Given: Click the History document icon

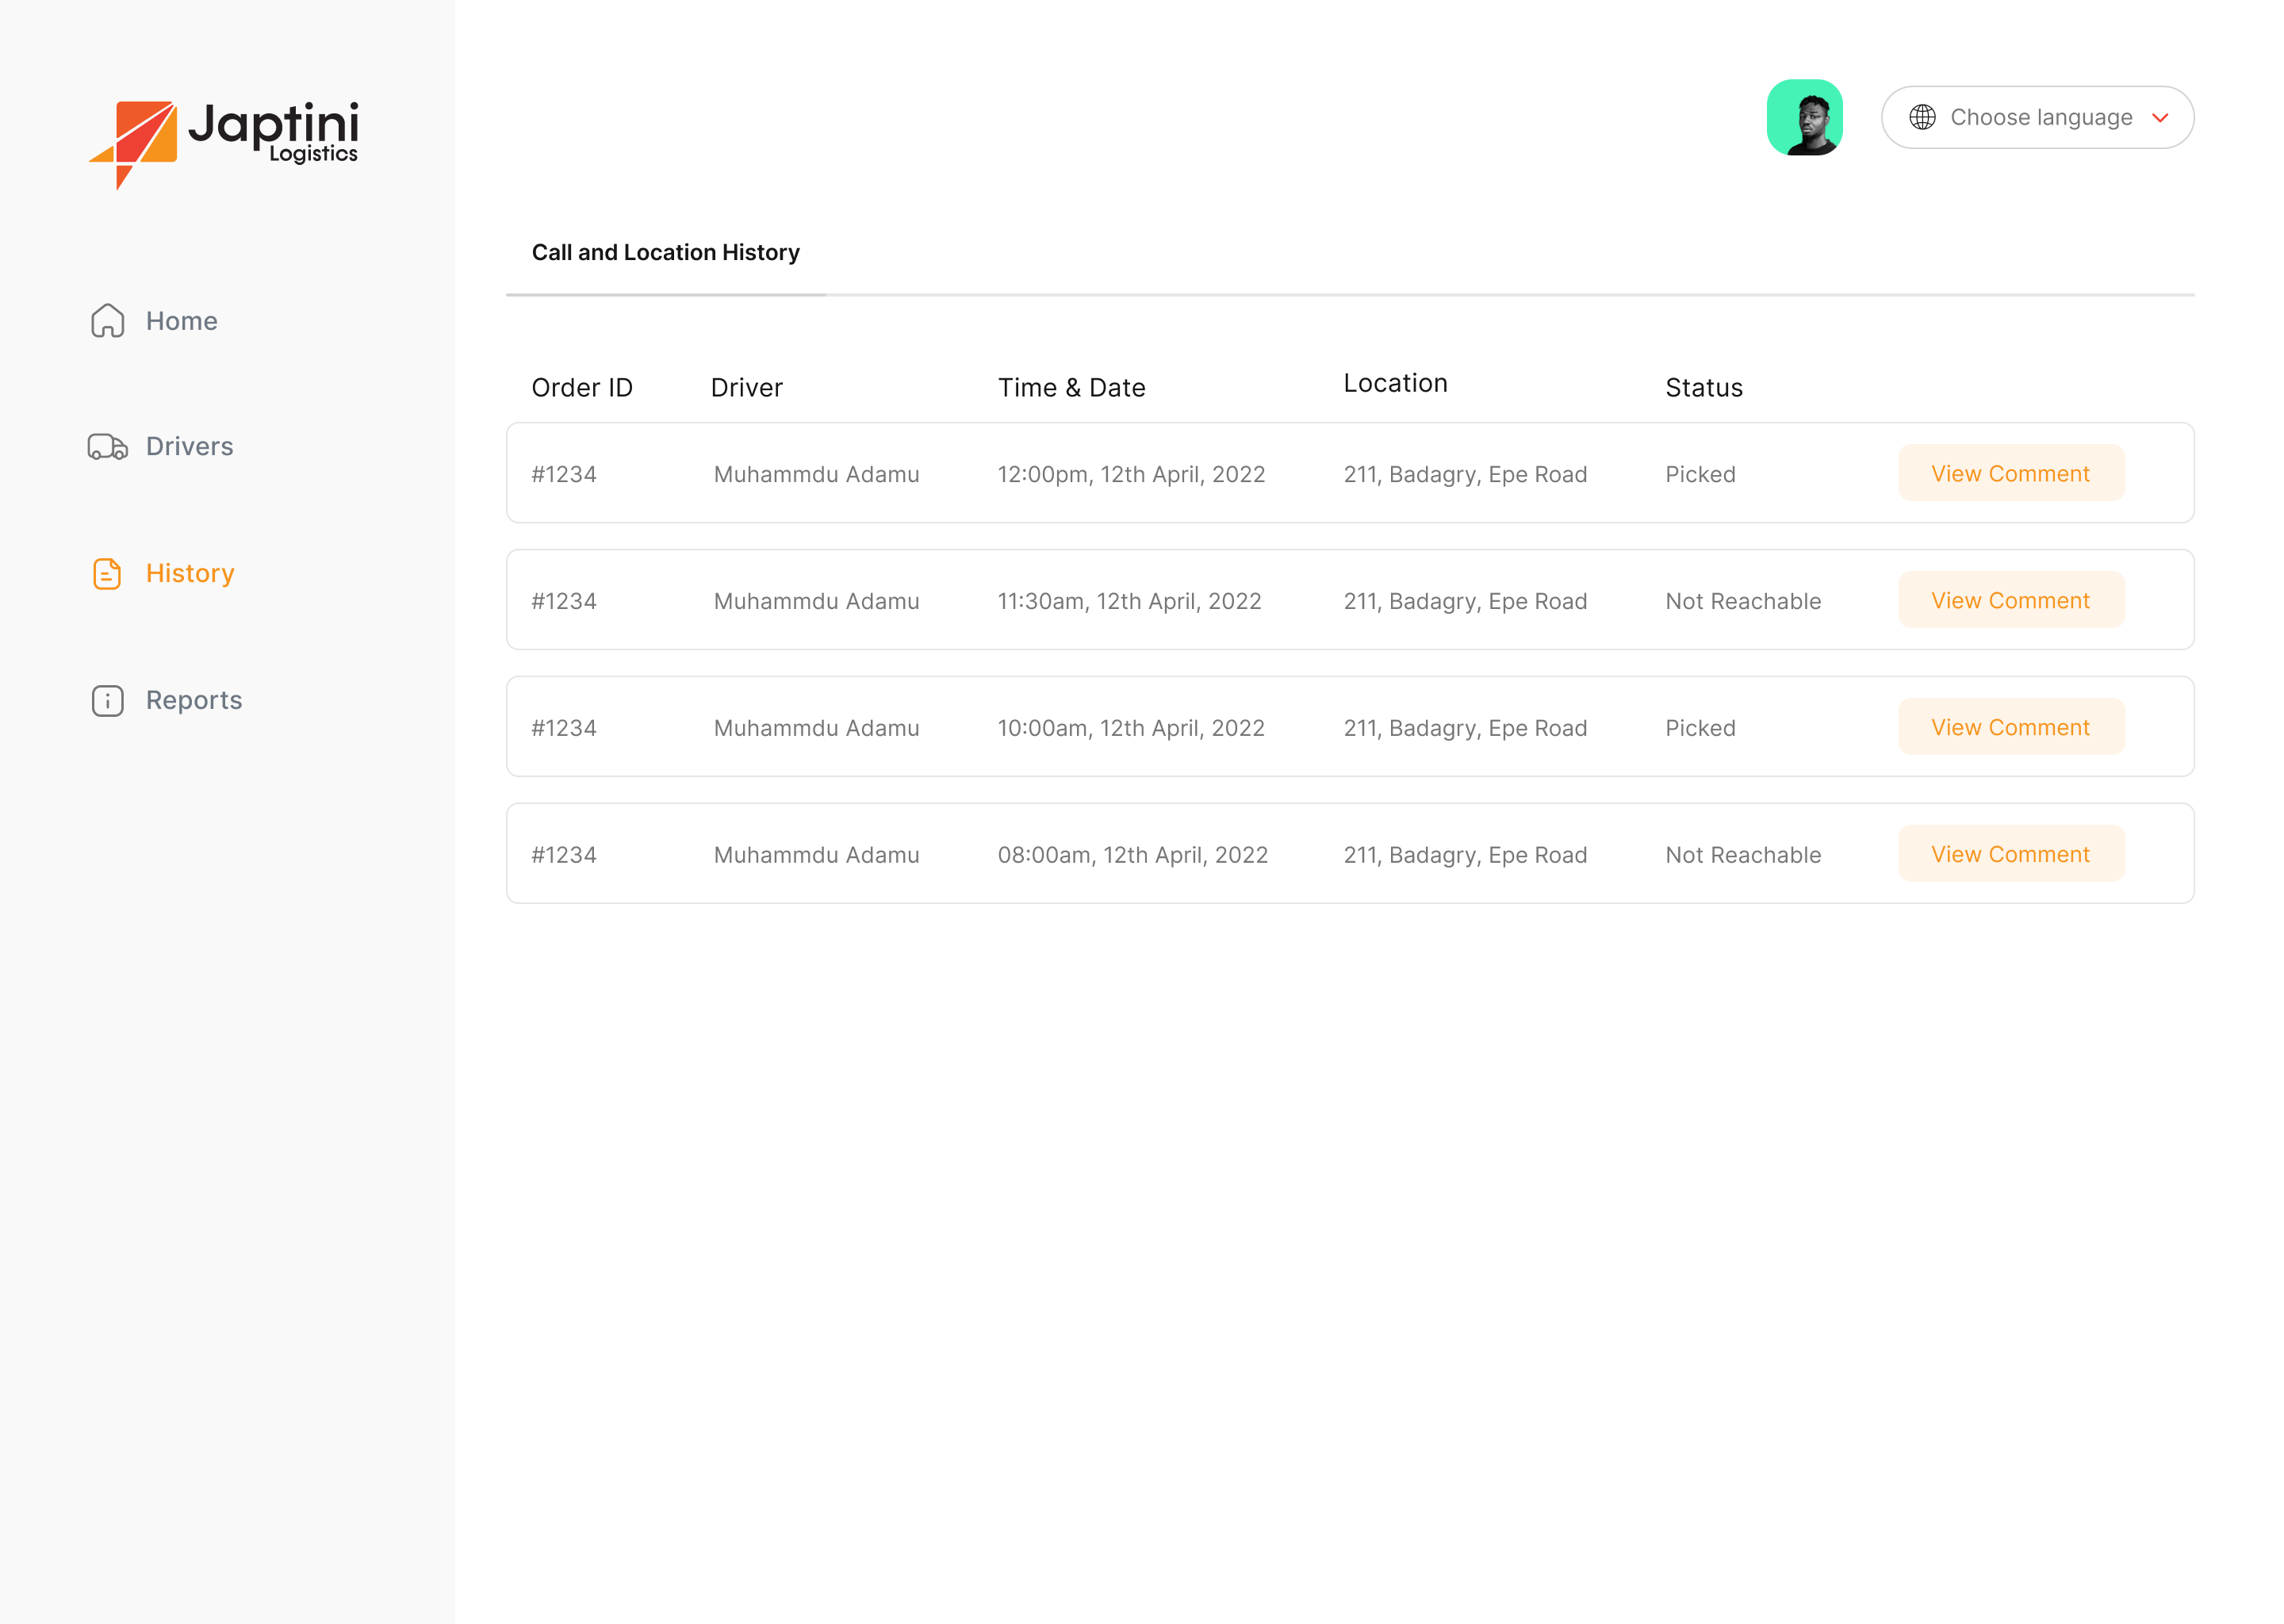Looking at the screenshot, I should (108, 574).
